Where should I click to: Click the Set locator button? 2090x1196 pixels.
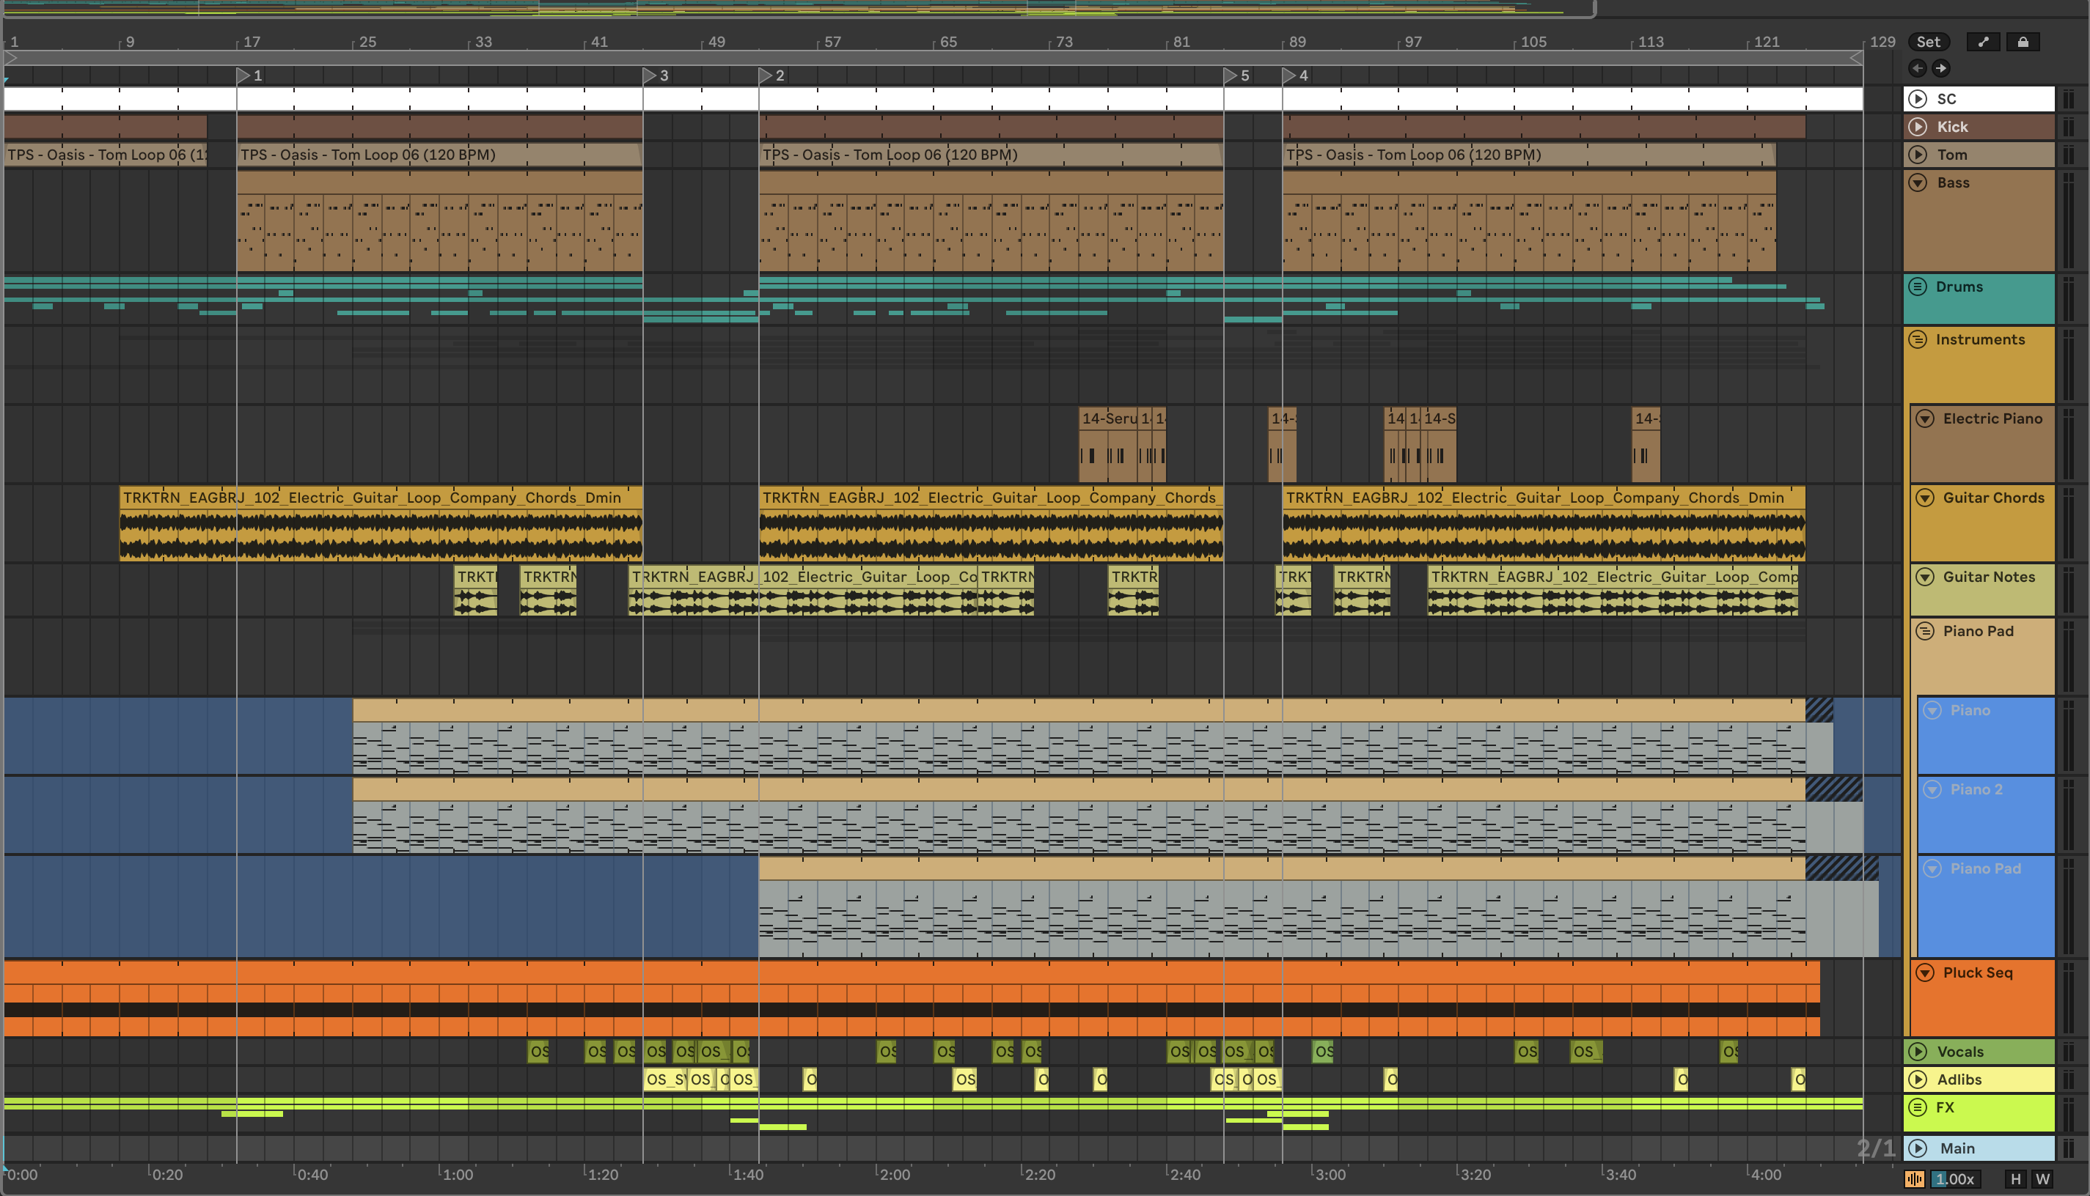(1928, 42)
